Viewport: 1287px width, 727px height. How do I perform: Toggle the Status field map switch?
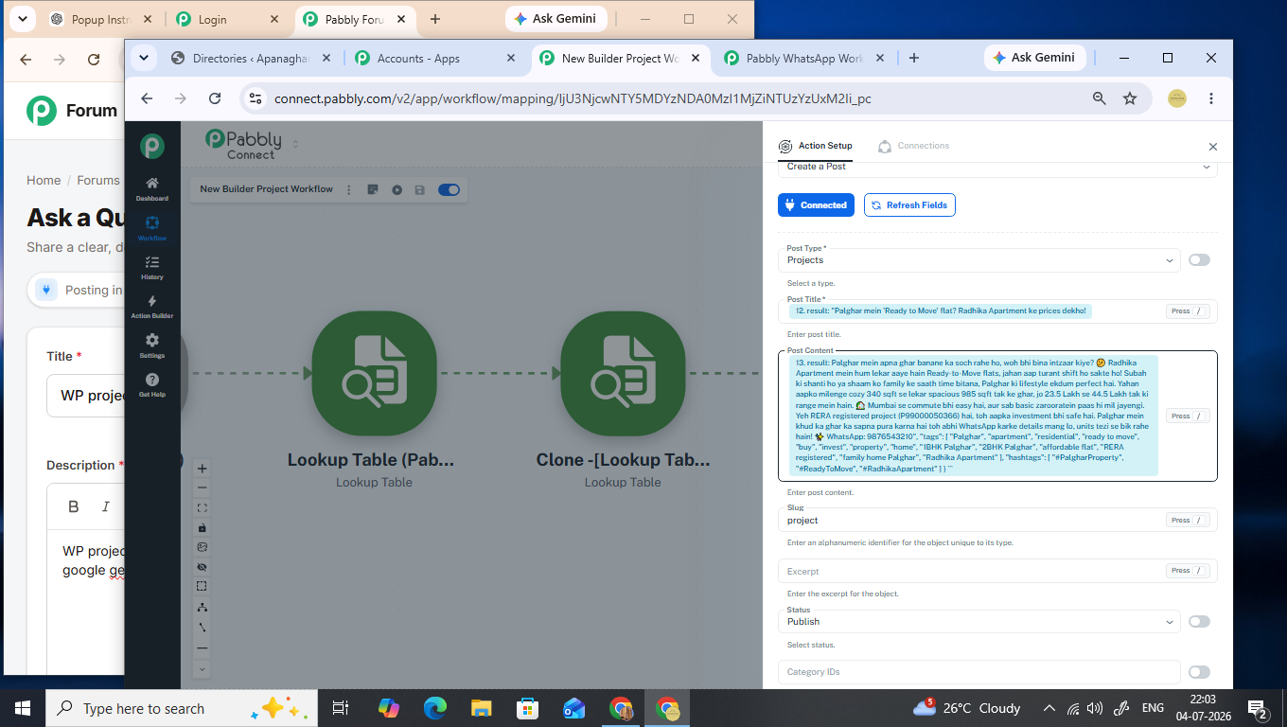click(1199, 622)
